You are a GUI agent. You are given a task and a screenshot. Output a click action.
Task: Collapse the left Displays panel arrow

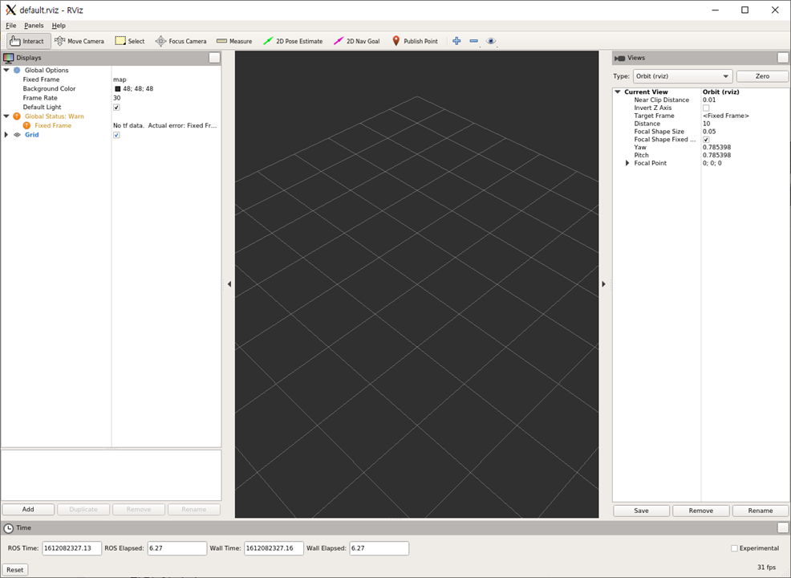pos(229,284)
